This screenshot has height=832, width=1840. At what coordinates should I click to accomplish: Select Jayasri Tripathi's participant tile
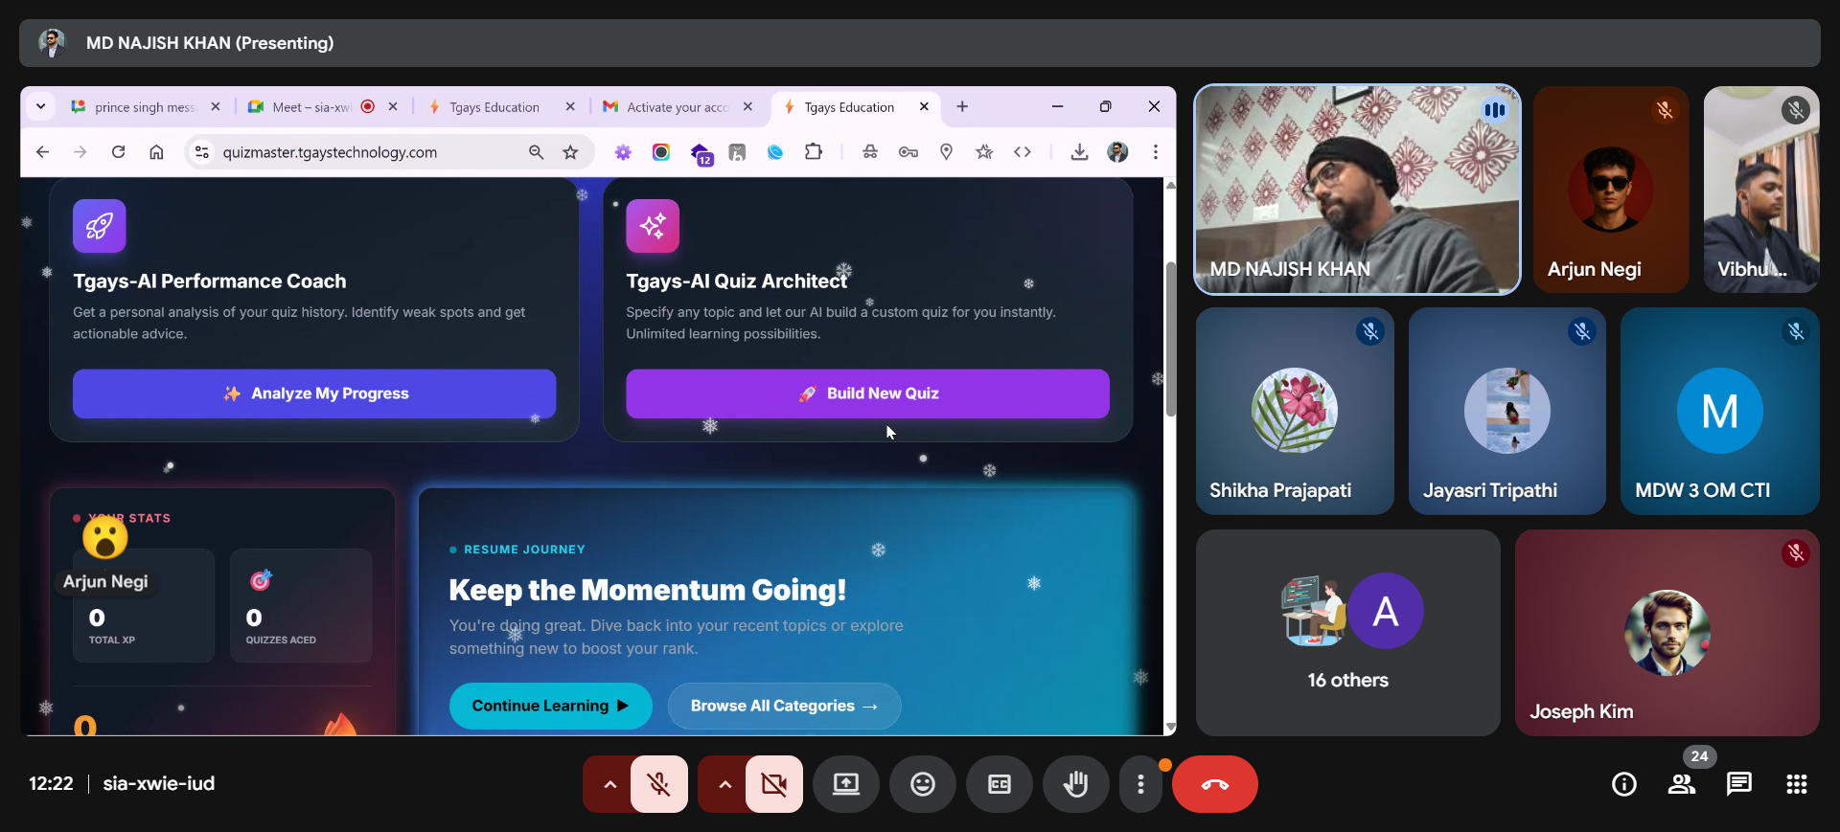tap(1507, 411)
